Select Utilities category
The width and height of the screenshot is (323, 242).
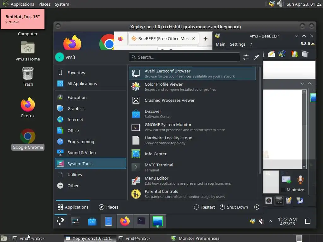point(91,175)
